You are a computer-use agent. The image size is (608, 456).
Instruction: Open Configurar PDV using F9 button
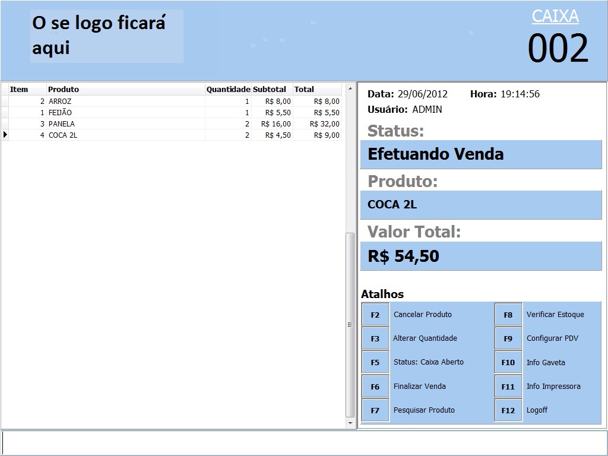[508, 338]
